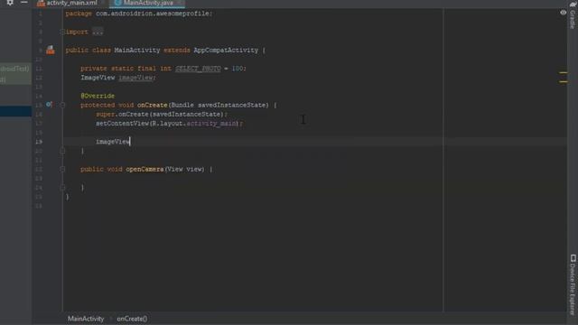Open the Gradle tool window
578x325 pixels.
coord(573,15)
